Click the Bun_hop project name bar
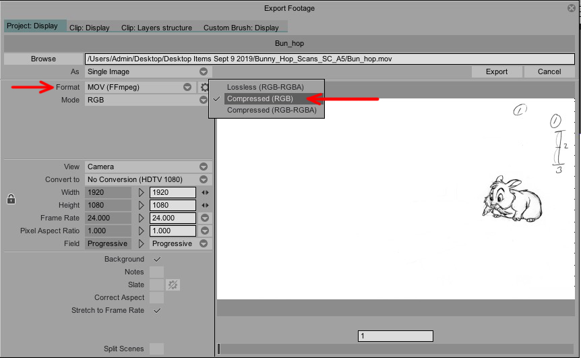 point(289,43)
